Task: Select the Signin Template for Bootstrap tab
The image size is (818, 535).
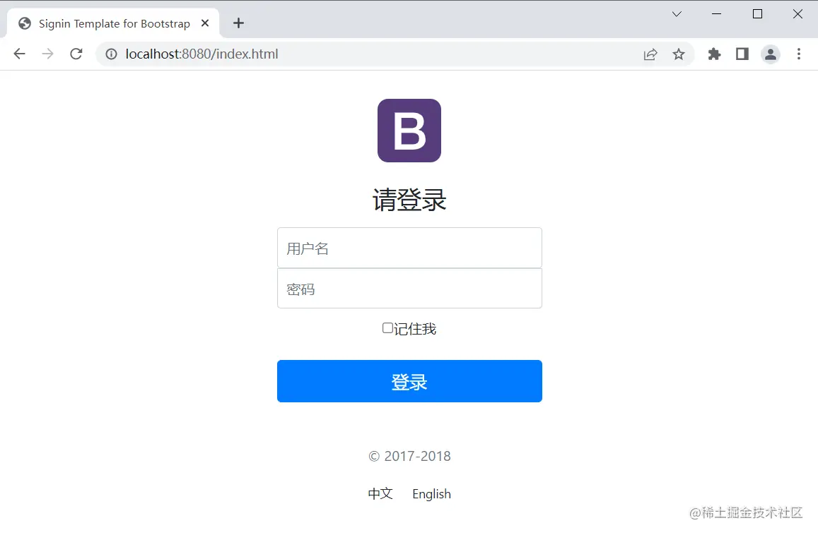Action: click(x=114, y=23)
